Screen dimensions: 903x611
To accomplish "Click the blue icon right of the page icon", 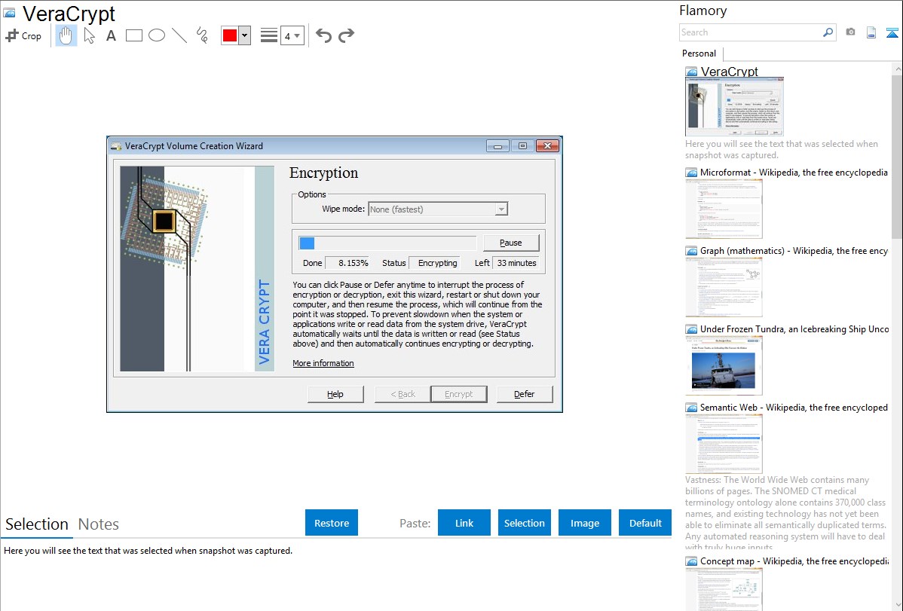I will [892, 32].
